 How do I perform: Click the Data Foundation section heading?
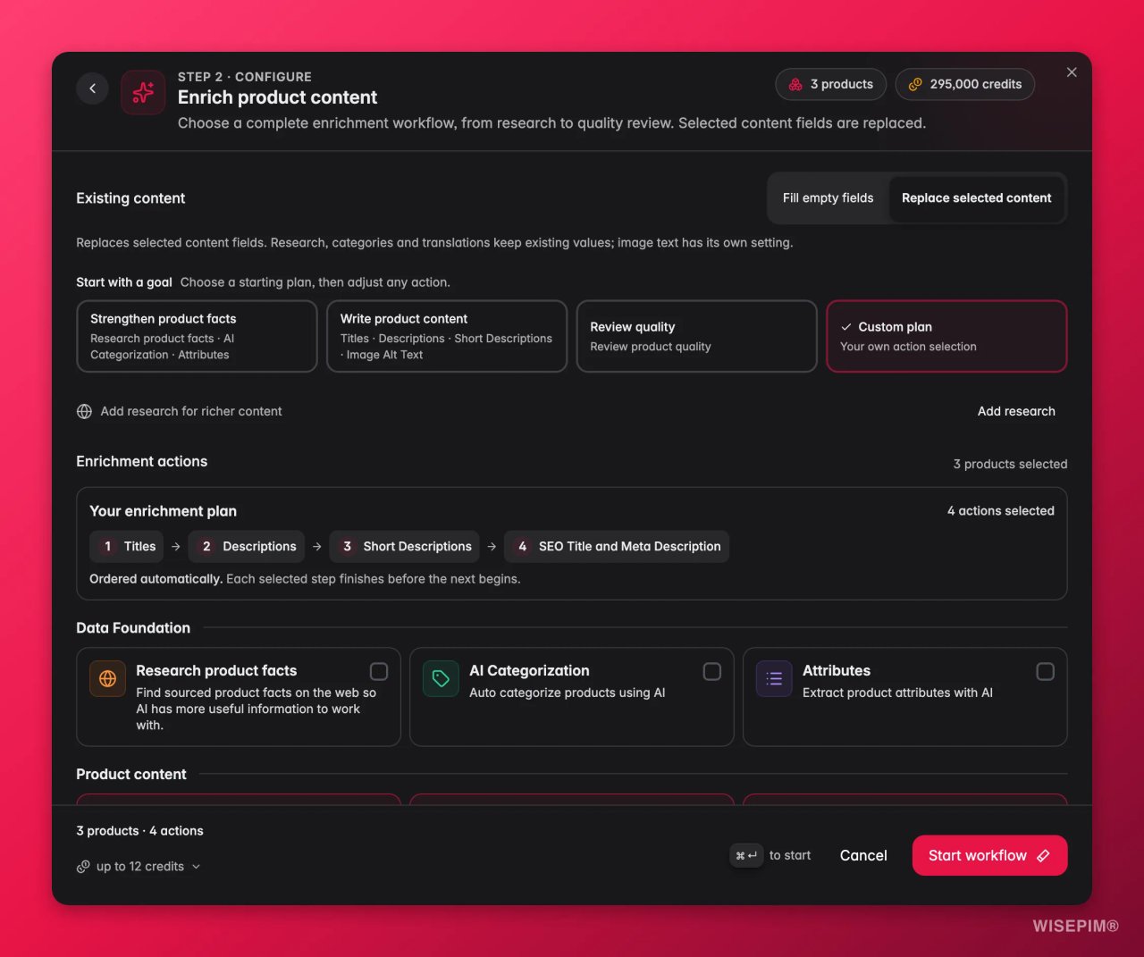coord(133,628)
